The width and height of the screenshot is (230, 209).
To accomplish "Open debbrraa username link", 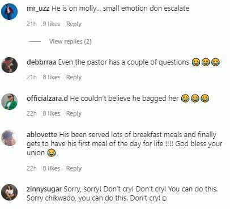I will click(x=41, y=62).
